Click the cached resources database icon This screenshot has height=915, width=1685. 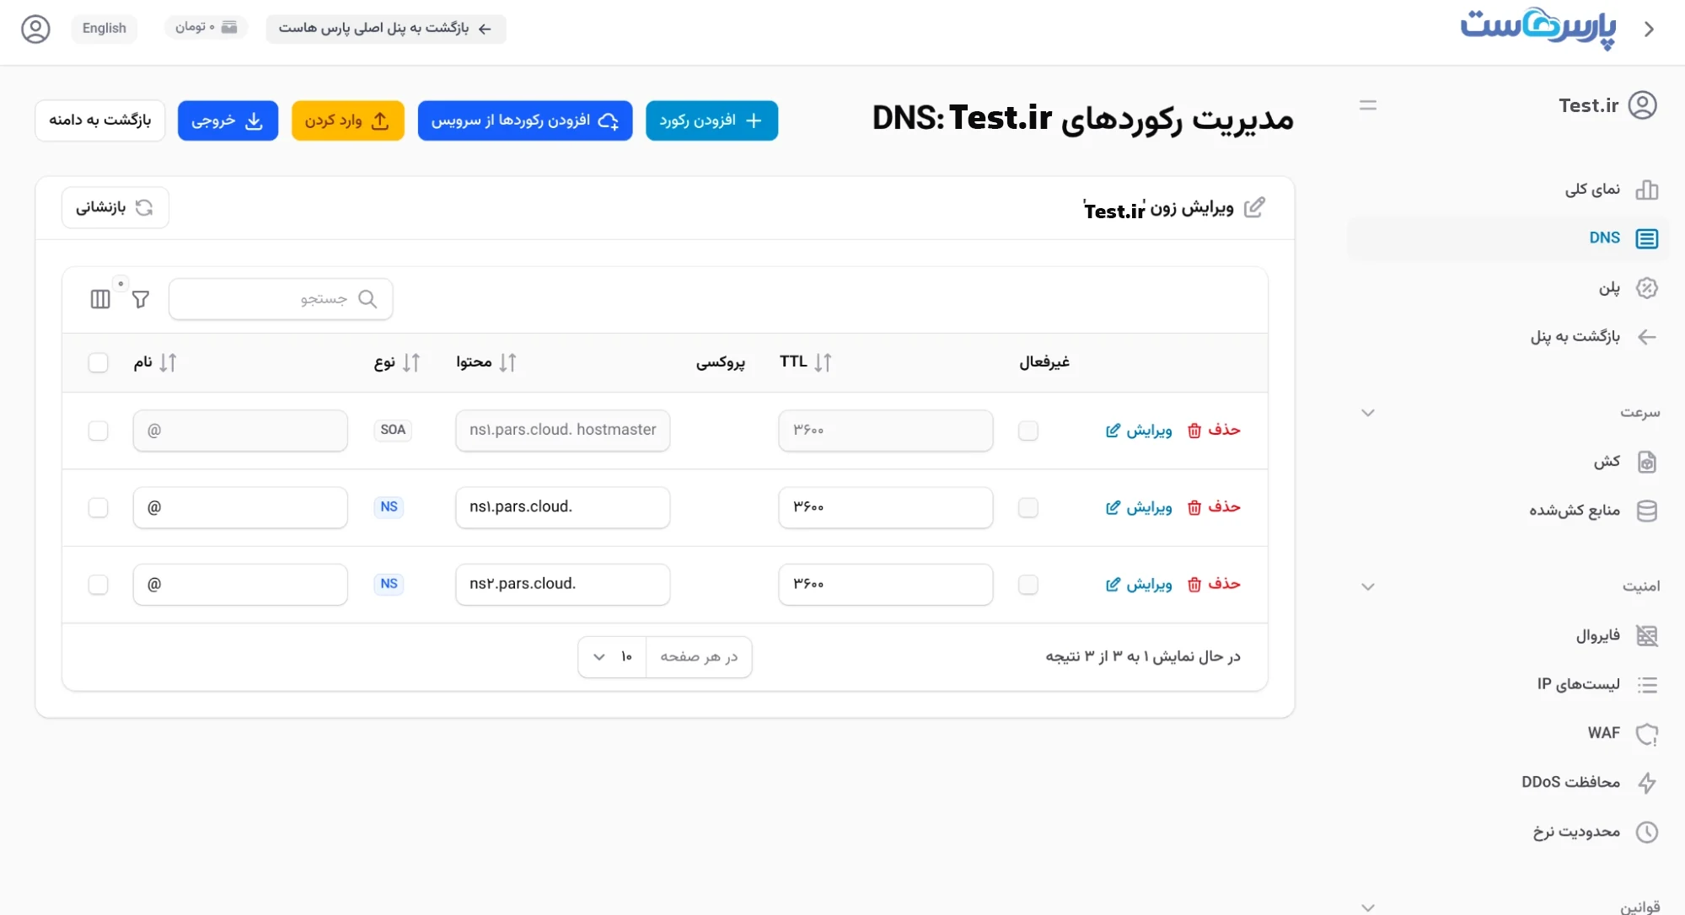click(1646, 511)
